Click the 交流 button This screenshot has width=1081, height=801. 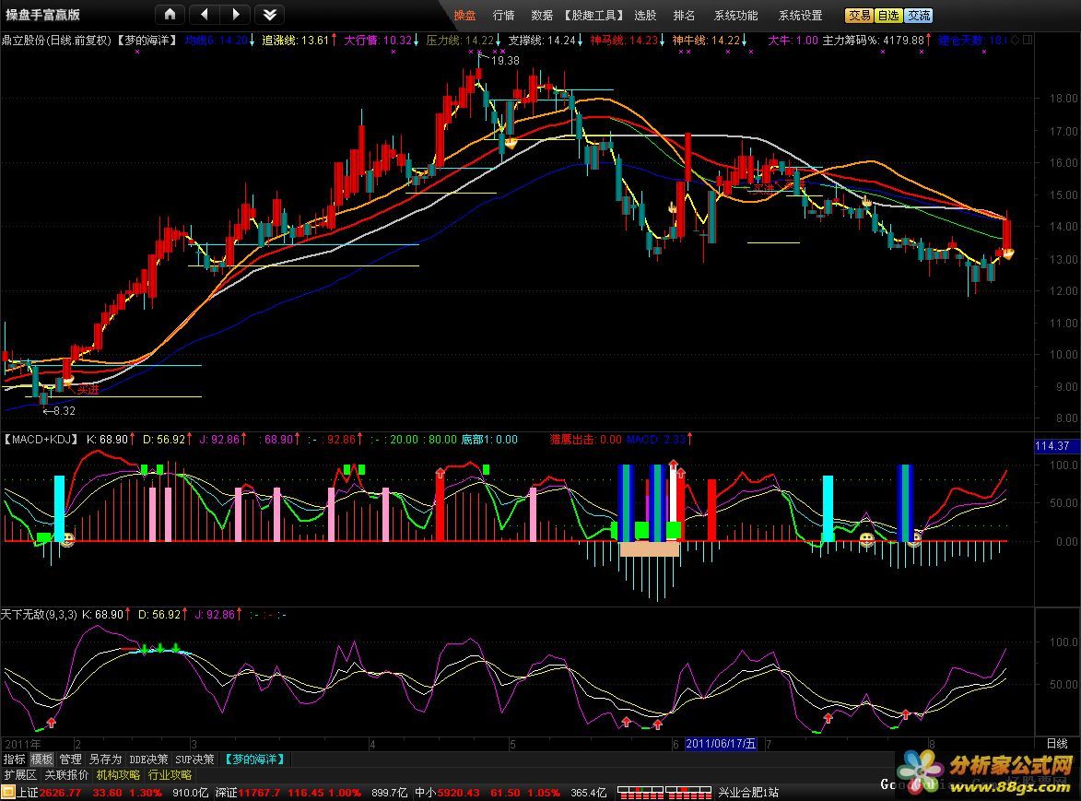918,15
